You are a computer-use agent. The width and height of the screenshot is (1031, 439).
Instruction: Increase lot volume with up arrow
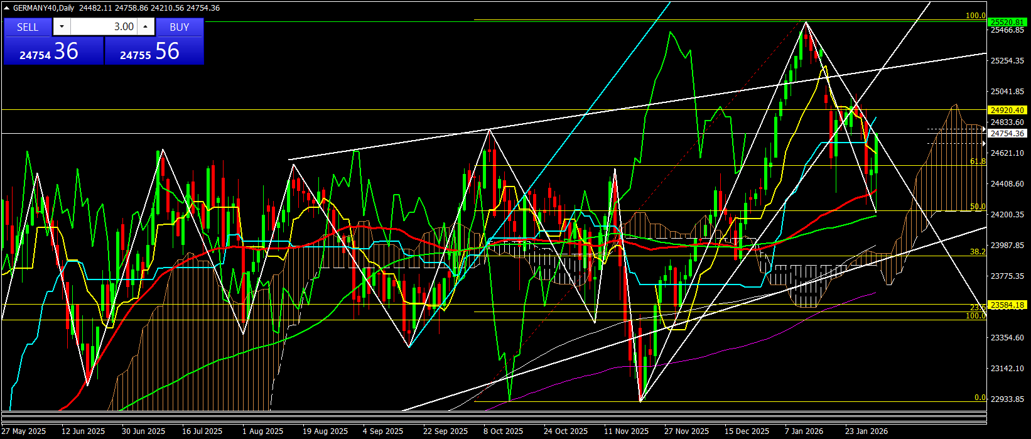pyautogui.click(x=146, y=27)
